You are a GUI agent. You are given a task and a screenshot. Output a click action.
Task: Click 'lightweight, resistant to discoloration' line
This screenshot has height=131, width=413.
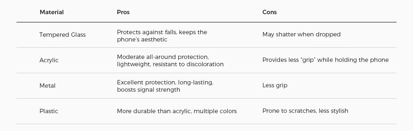coord(170,64)
